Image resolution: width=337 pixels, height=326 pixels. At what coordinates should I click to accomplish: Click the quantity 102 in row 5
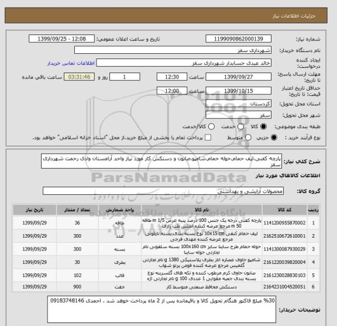[x=77, y=276]
